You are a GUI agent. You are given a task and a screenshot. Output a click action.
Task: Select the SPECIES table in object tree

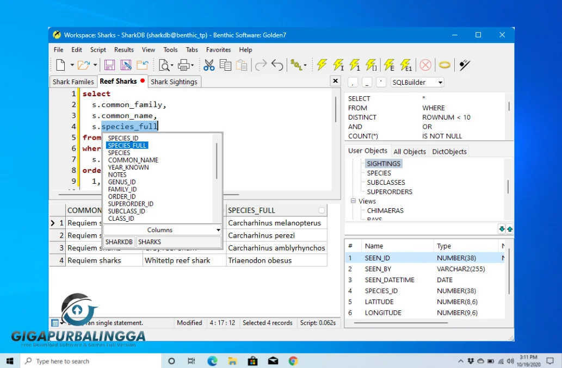(379, 173)
